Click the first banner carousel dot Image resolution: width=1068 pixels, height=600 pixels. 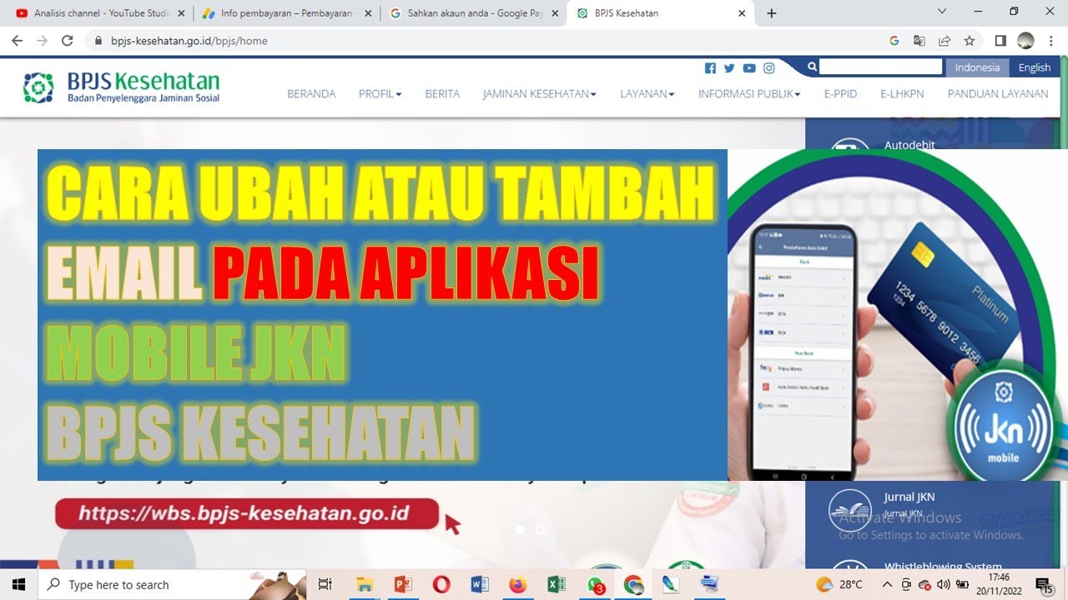pyautogui.click(x=520, y=529)
